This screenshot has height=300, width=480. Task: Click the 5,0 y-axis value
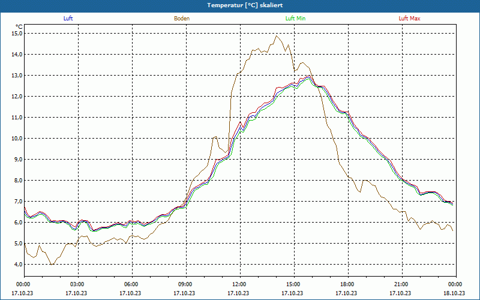point(18,244)
